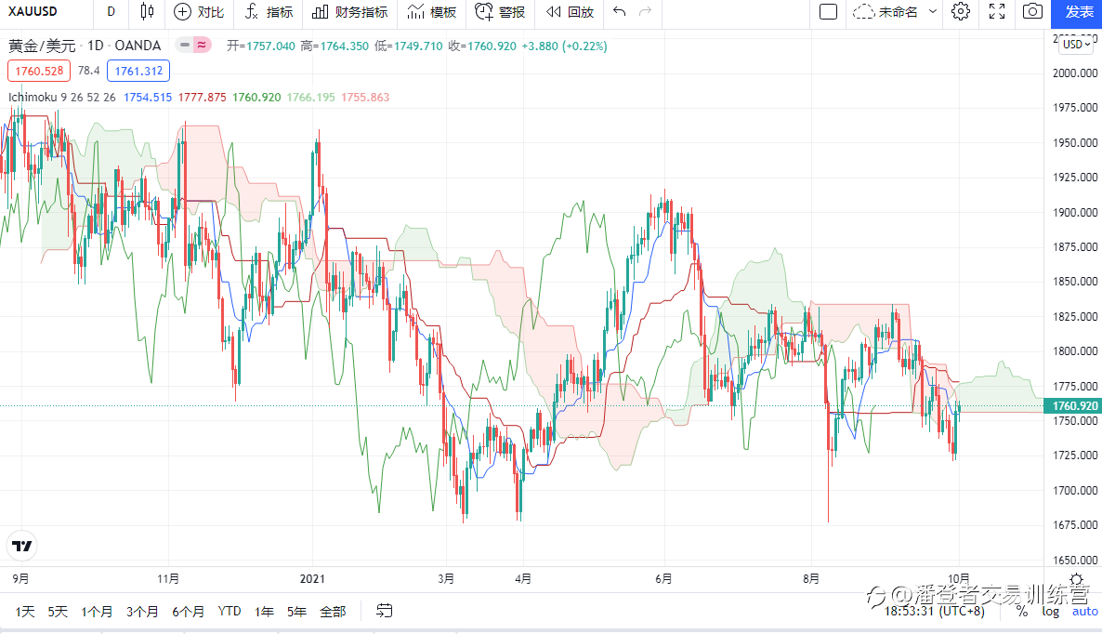Open the alert (警报) clock icon

pyautogui.click(x=484, y=12)
